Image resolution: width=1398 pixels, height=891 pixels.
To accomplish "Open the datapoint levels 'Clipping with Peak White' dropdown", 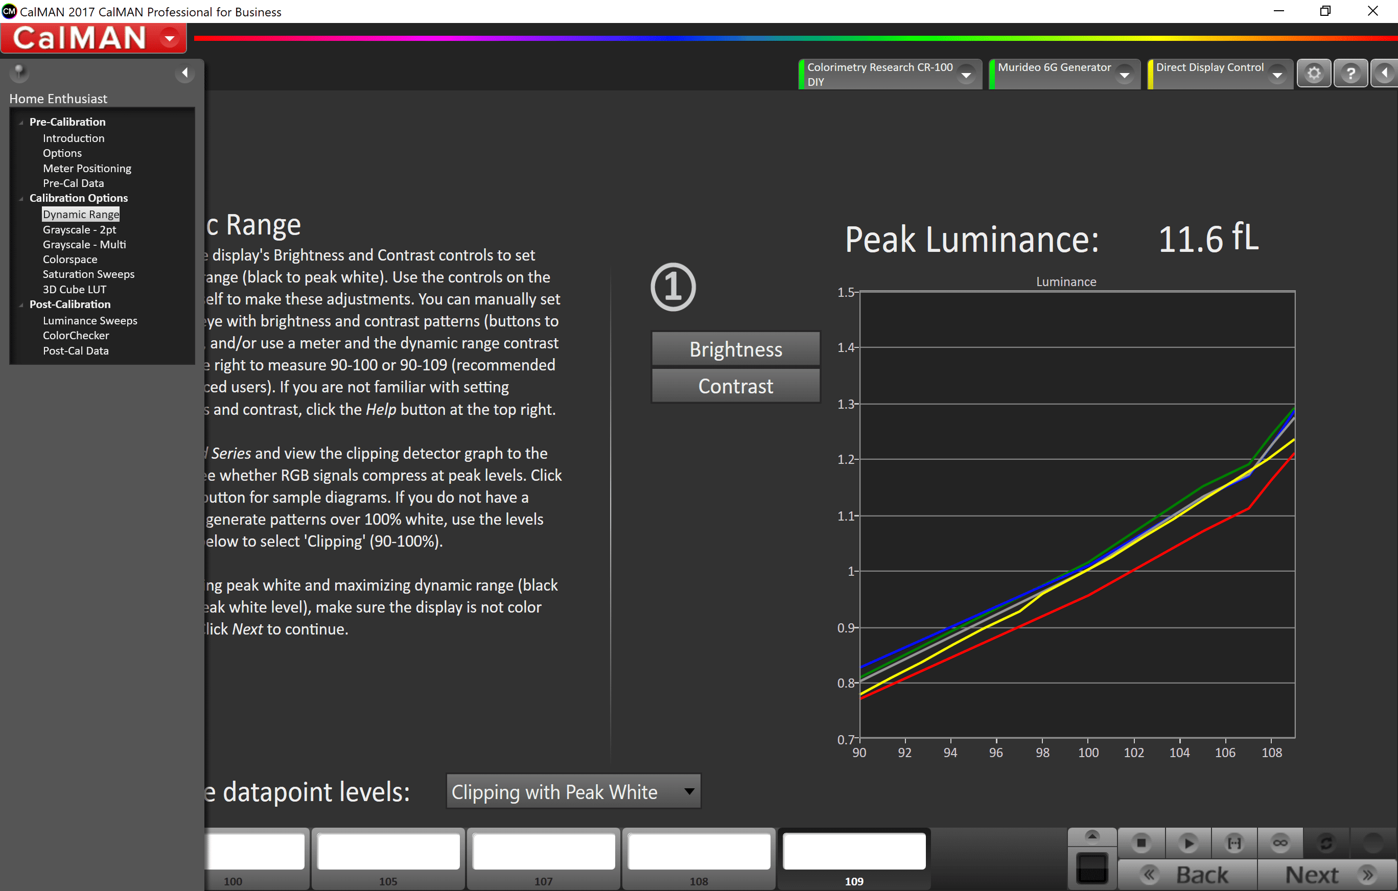I will pyautogui.click(x=573, y=792).
